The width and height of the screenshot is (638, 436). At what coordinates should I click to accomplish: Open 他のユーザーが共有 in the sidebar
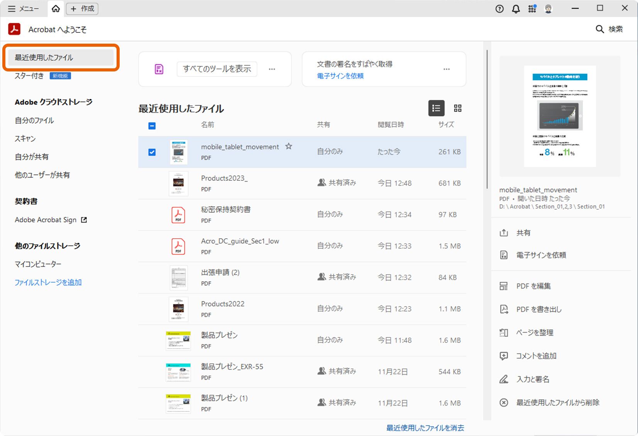(42, 175)
